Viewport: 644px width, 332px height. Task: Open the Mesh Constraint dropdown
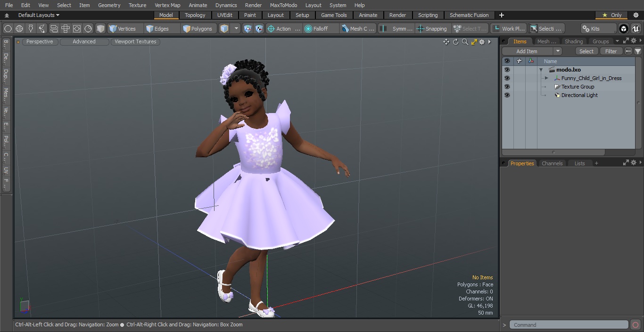(358, 29)
